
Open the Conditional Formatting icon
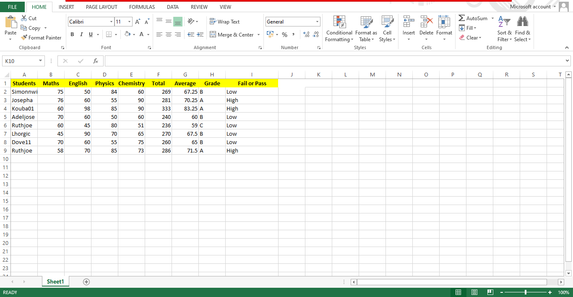coord(339,22)
